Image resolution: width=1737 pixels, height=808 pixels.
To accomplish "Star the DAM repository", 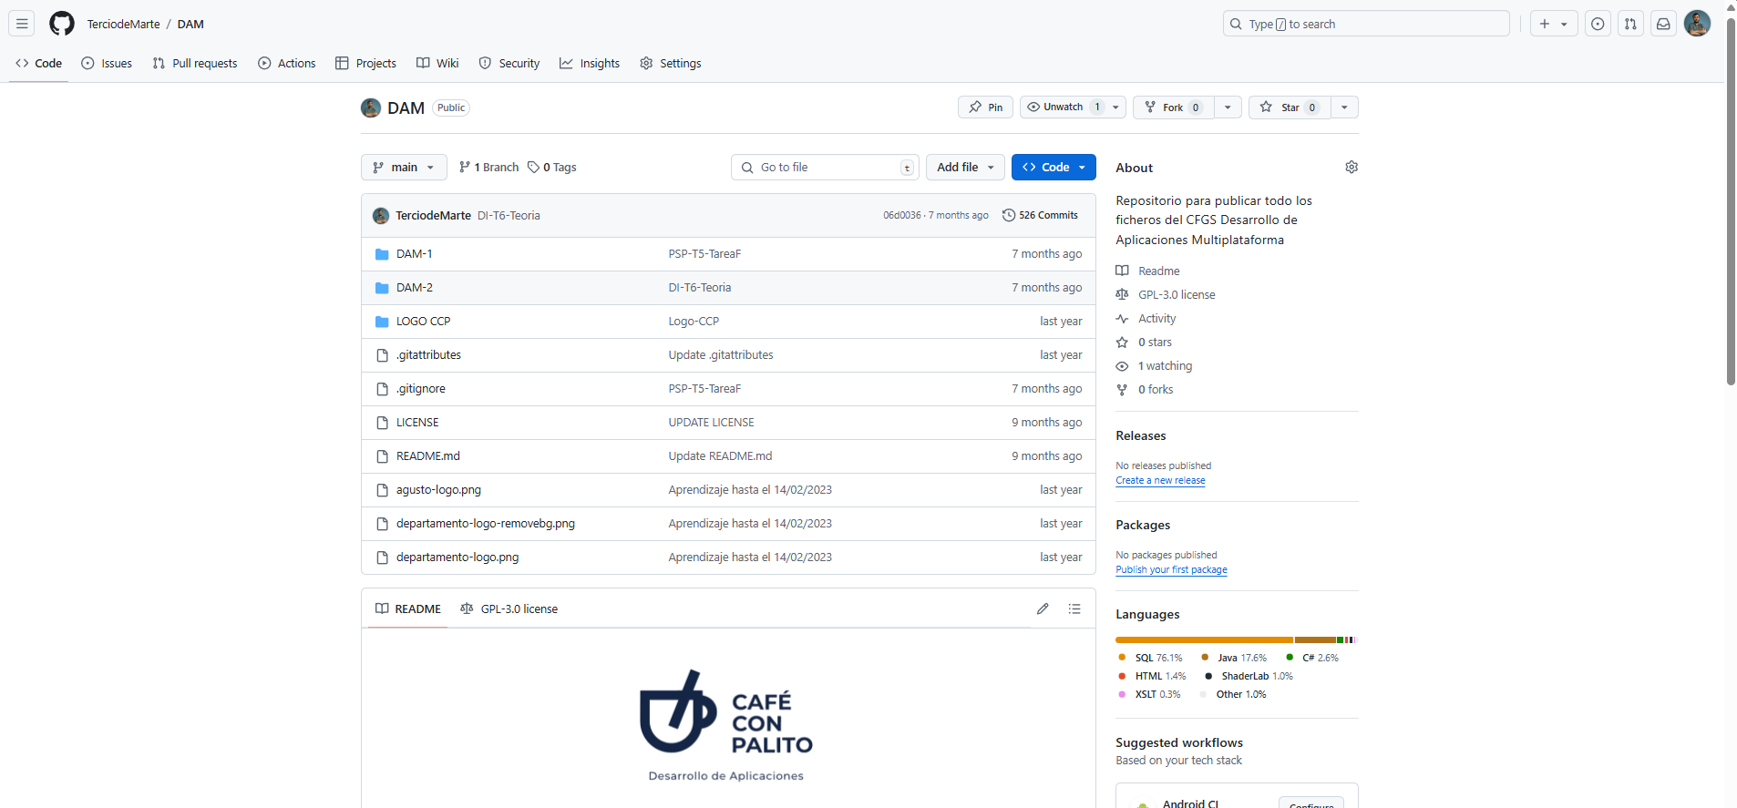I will [1290, 107].
